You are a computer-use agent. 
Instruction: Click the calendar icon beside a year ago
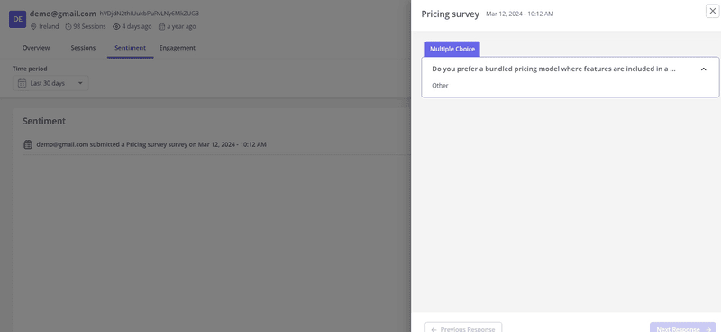tap(161, 27)
